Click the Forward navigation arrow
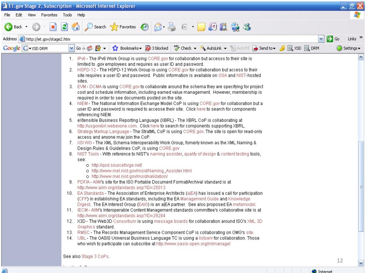The image size is (365, 273). click(x=36, y=27)
